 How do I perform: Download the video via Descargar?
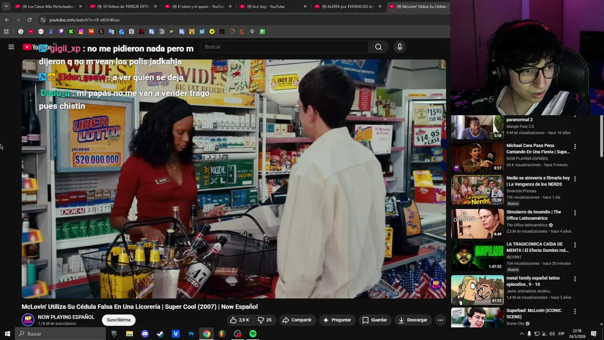[x=413, y=320]
